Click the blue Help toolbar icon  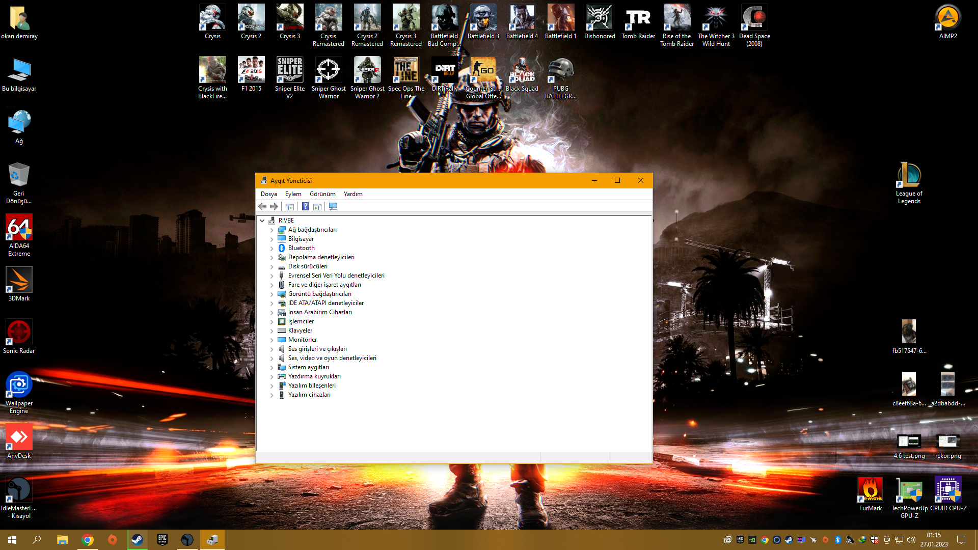[305, 206]
